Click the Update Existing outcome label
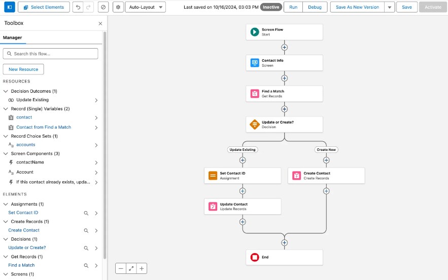Image resolution: width=448 pixels, height=280 pixels. tap(243, 150)
